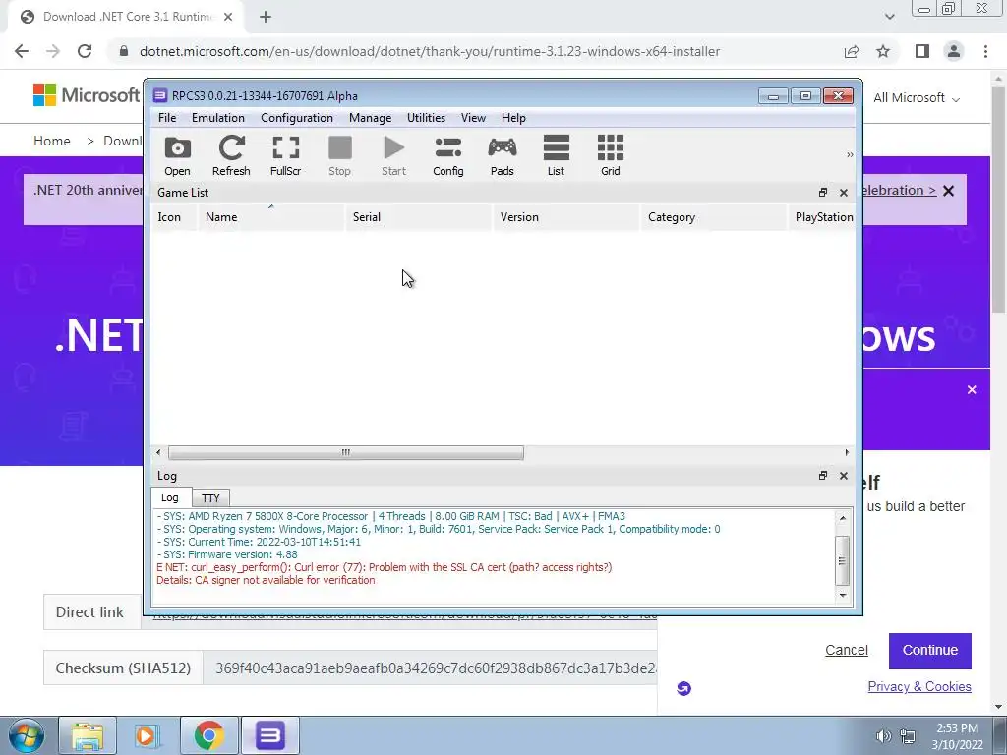Open File Explorer from taskbar
This screenshot has height=755, width=1007.
click(x=88, y=735)
